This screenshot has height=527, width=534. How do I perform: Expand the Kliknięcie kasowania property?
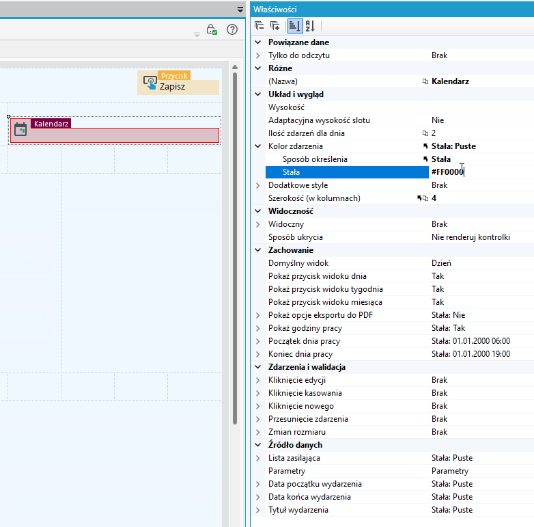(258, 393)
